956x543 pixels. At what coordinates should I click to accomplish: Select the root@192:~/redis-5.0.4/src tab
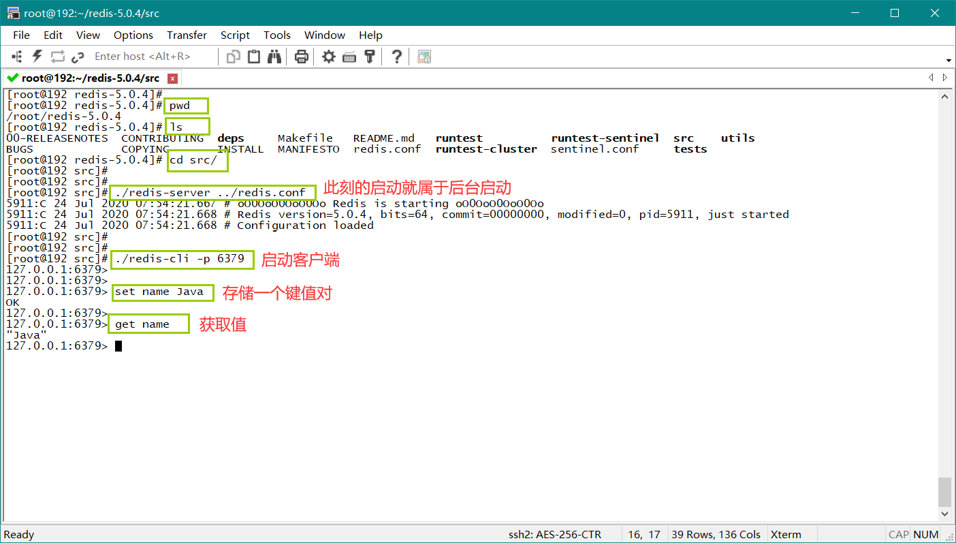pyautogui.click(x=90, y=78)
